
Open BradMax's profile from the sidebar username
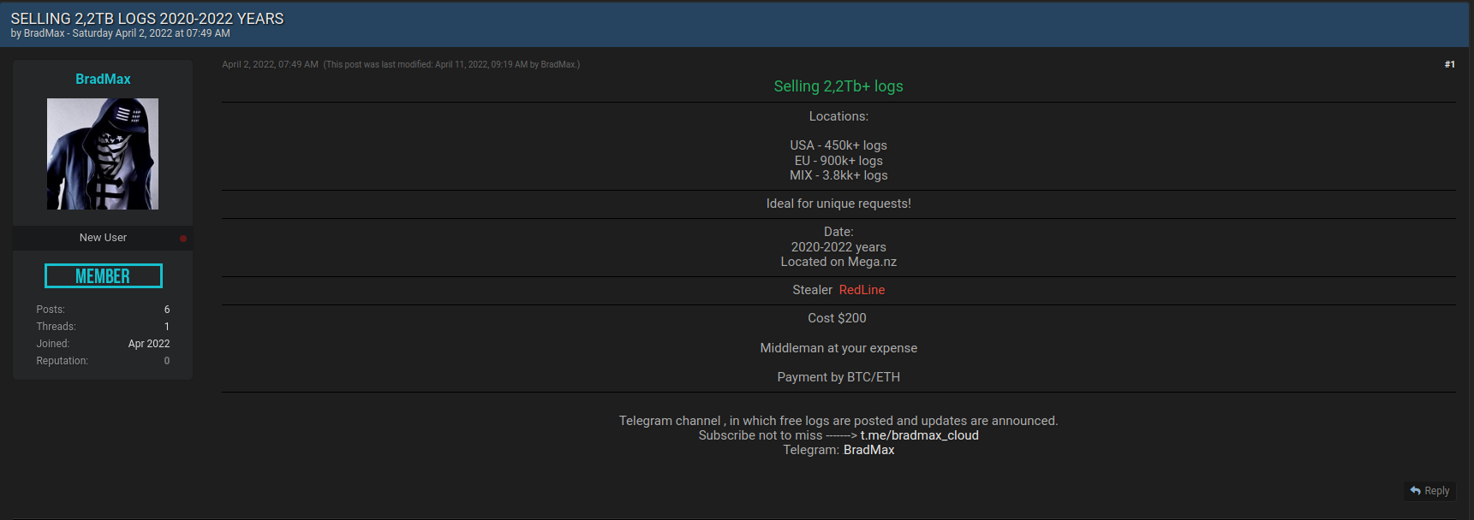pos(103,79)
